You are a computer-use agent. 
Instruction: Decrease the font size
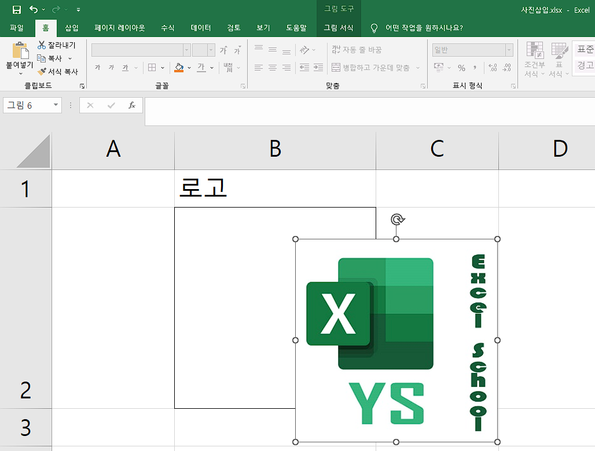click(x=237, y=50)
